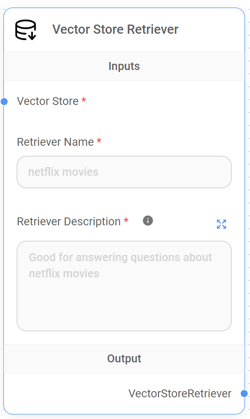Click the expand icon beside Retriever Description

(x=221, y=224)
